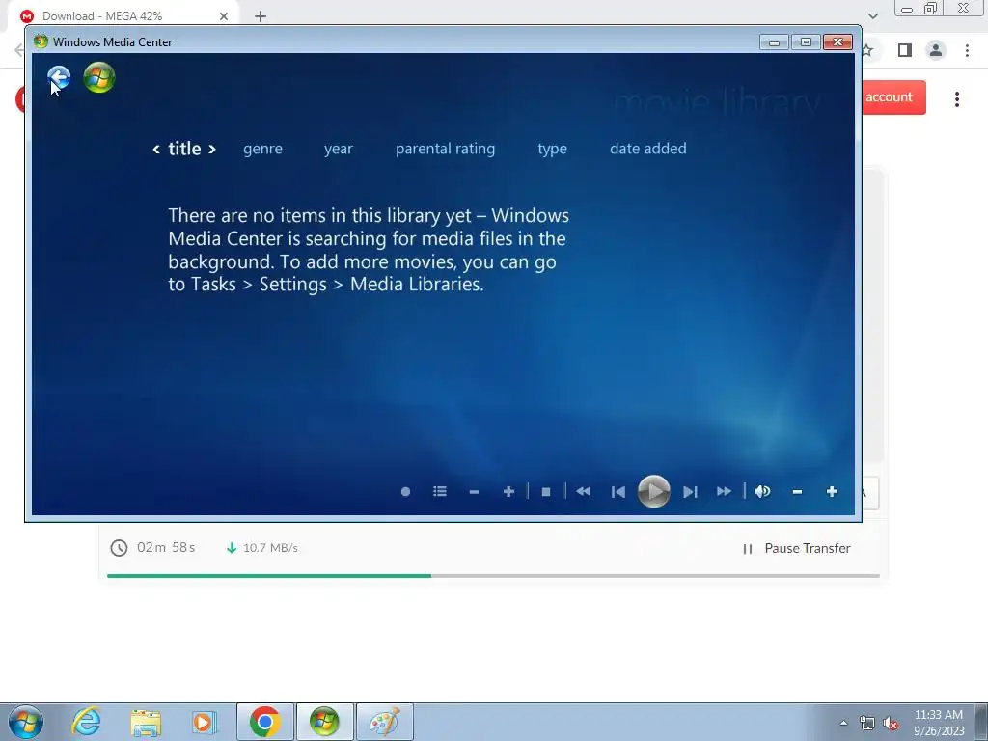Open a new Chrome tab with plus

pyautogui.click(x=261, y=16)
